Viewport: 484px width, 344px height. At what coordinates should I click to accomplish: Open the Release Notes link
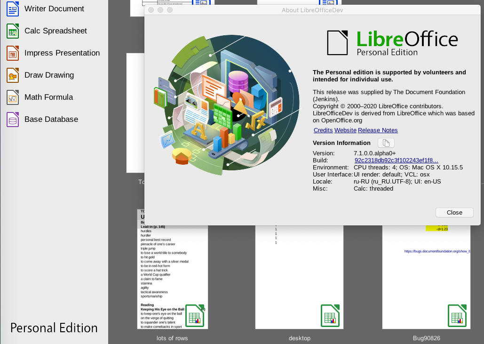[x=378, y=130]
